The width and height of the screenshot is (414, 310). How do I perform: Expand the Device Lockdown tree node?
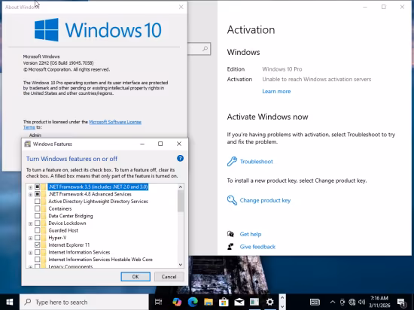point(30,223)
